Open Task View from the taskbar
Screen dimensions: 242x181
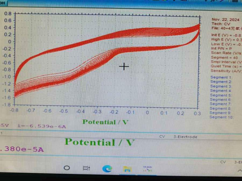click(86, 168)
